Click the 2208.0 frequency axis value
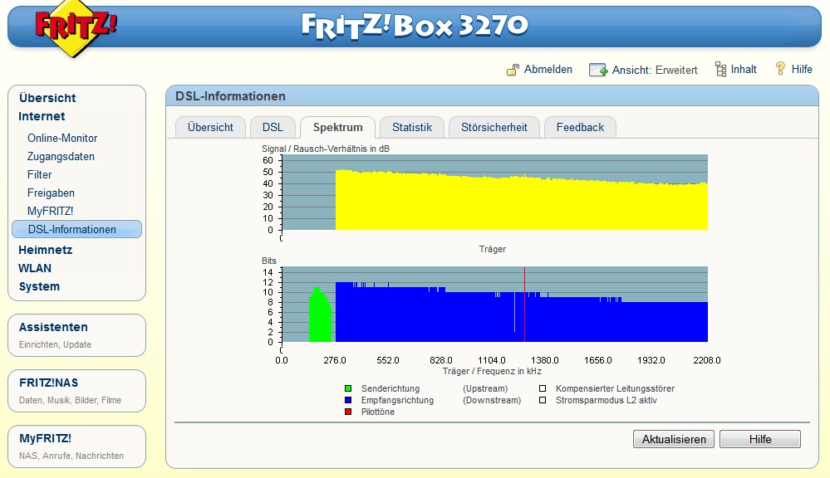This screenshot has width=830, height=478. click(707, 360)
